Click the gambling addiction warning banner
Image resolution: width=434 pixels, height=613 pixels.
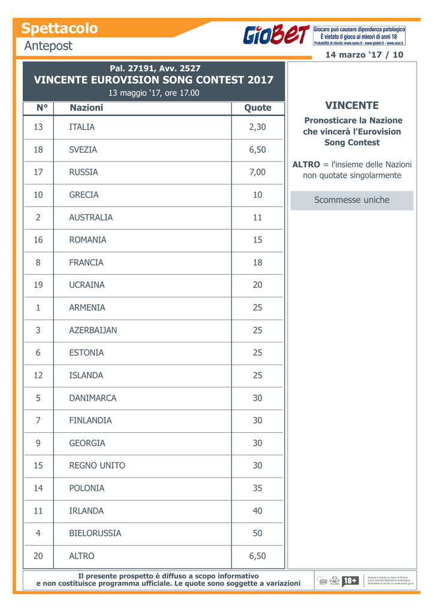click(359, 35)
